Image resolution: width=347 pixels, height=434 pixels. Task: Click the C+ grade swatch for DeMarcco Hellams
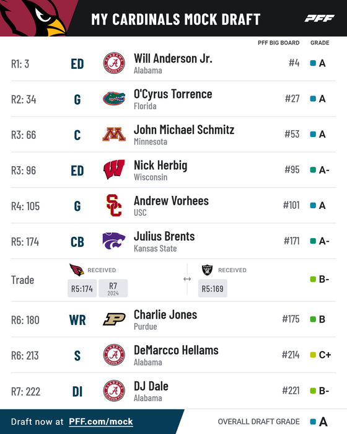click(x=313, y=355)
